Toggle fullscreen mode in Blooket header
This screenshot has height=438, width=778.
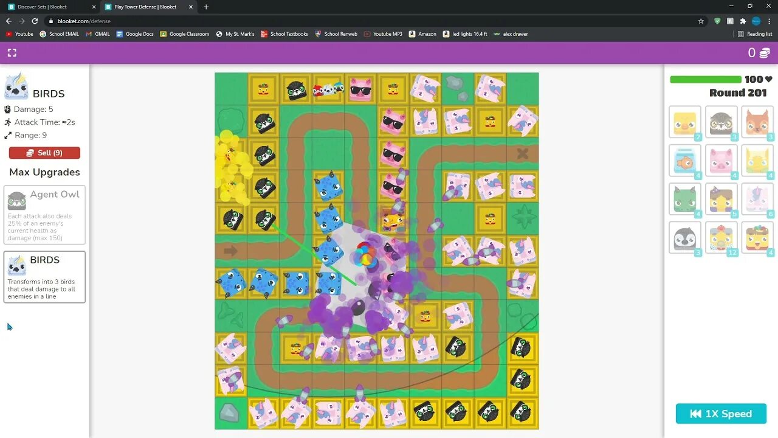tap(12, 53)
